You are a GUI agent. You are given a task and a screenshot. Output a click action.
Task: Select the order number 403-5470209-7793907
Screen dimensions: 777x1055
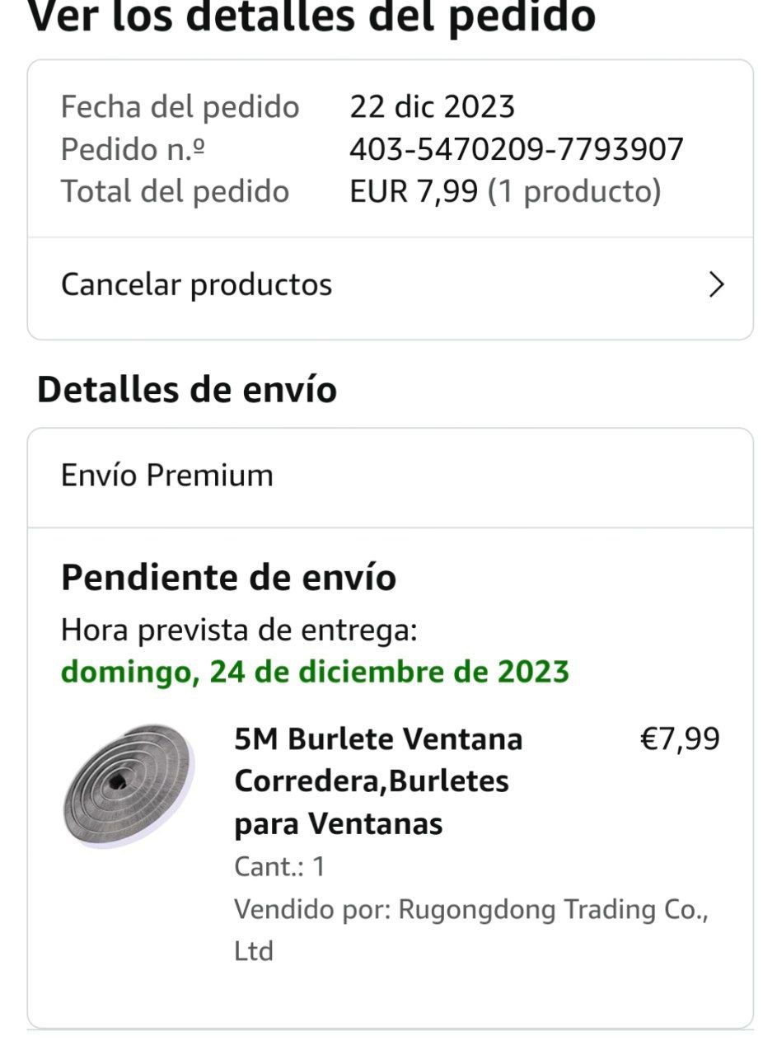[x=516, y=149]
